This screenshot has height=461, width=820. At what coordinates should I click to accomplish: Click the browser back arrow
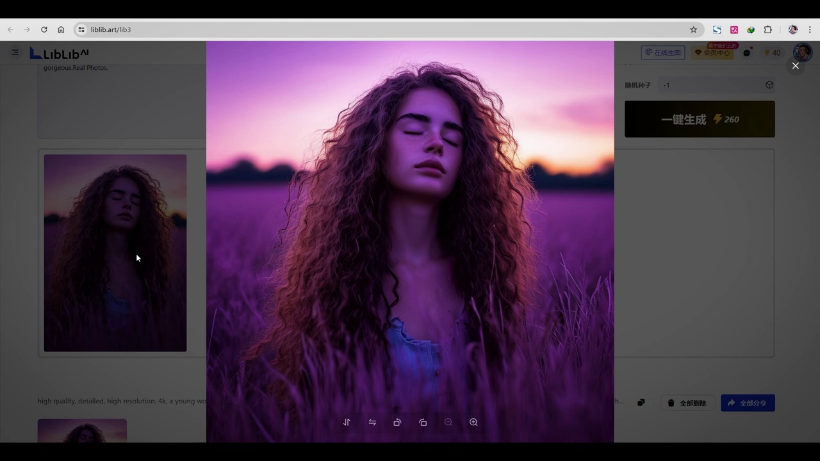point(10,29)
